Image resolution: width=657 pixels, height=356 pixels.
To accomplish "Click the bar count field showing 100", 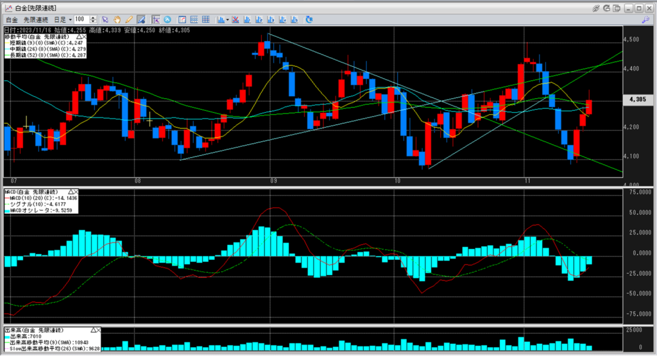I will pos(81,19).
